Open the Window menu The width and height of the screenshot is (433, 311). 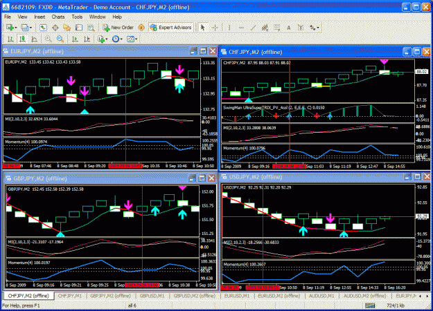point(97,17)
